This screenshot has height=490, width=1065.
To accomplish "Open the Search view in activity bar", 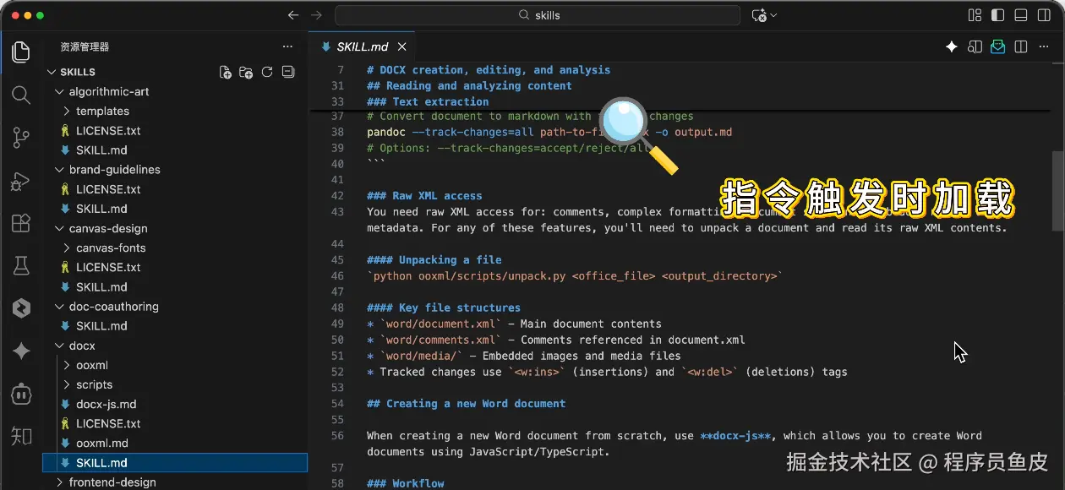I will click(x=21, y=94).
